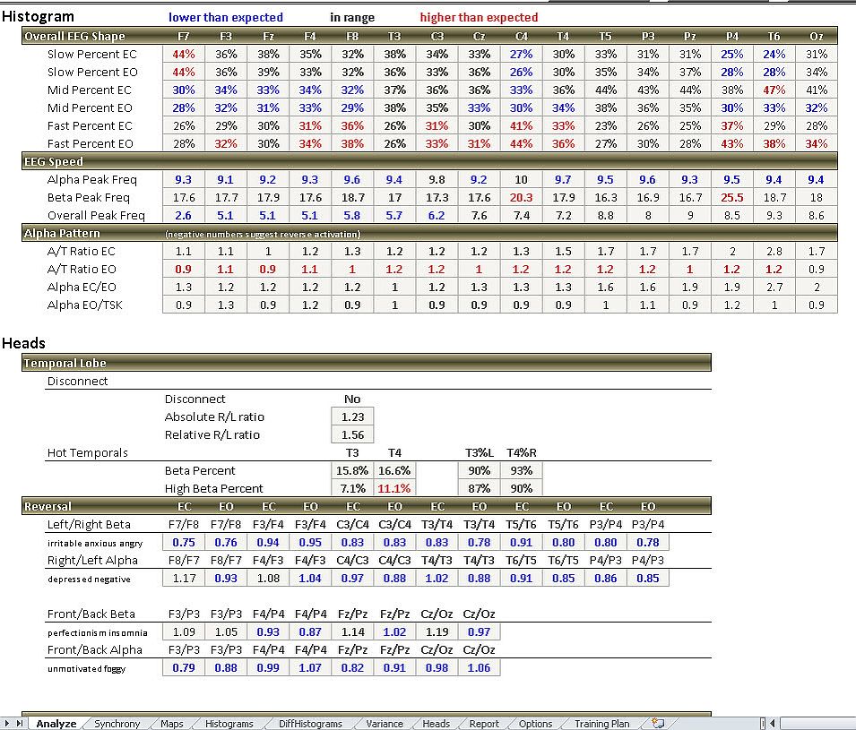The width and height of the screenshot is (856, 730).
Task: Switch to the Synchrony sheet tab
Action: [x=117, y=724]
